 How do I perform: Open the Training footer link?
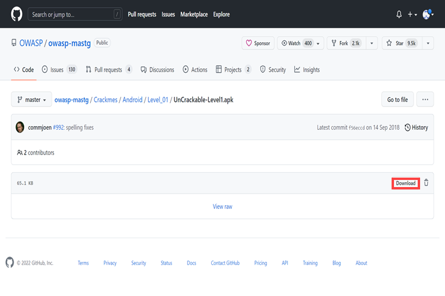pos(310,263)
